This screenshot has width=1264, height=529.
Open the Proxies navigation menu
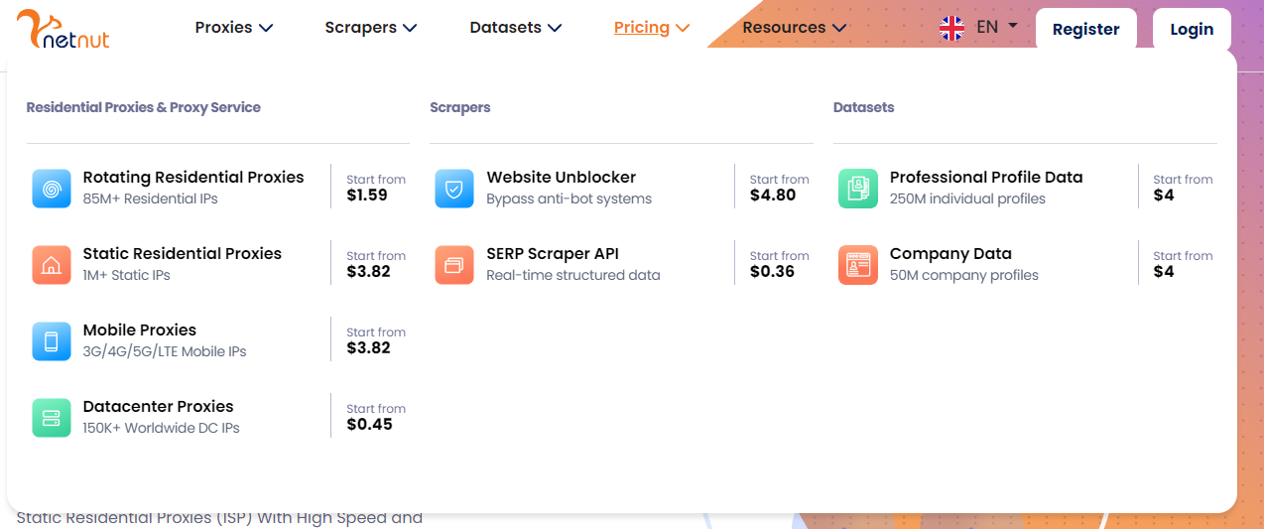point(234,28)
